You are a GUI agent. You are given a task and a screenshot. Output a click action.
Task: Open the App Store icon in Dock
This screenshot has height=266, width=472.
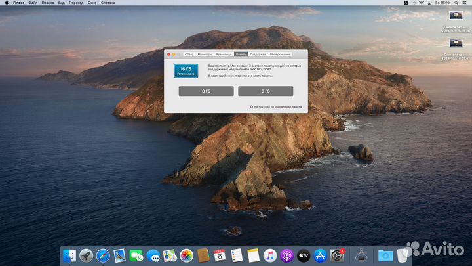pos(321,255)
